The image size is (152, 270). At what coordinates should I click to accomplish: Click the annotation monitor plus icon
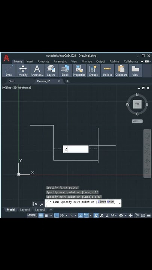pos(131,215)
